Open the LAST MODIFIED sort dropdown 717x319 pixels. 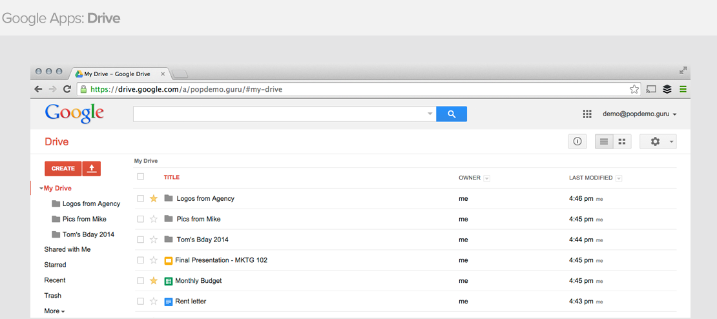coord(619,178)
